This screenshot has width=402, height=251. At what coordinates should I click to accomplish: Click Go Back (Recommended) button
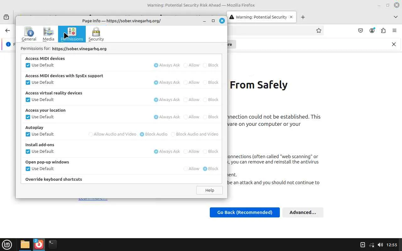click(x=245, y=212)
